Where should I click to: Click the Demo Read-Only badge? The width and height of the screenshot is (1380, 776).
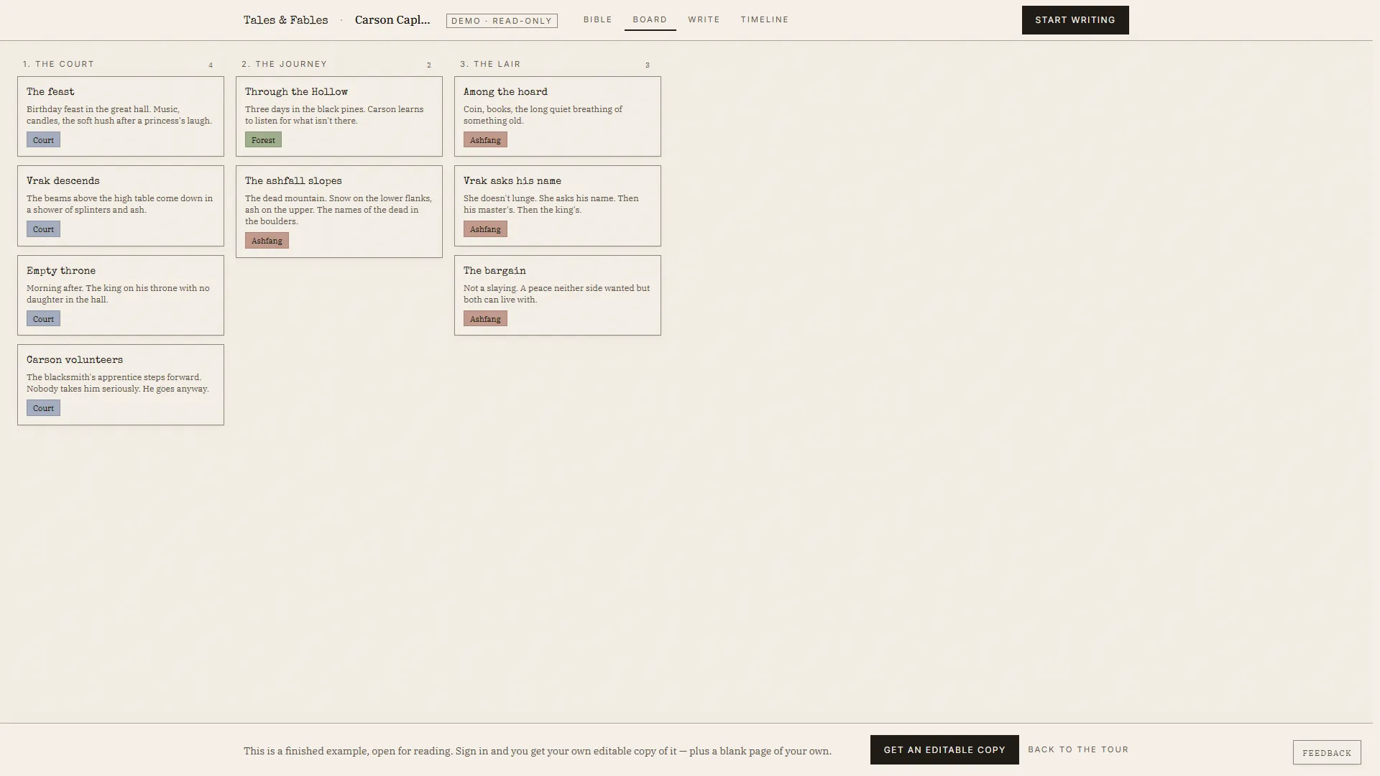click(502, 21)
